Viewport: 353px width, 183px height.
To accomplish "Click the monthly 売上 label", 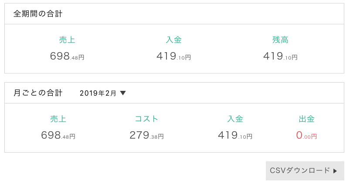I will [x=58, y=119].
